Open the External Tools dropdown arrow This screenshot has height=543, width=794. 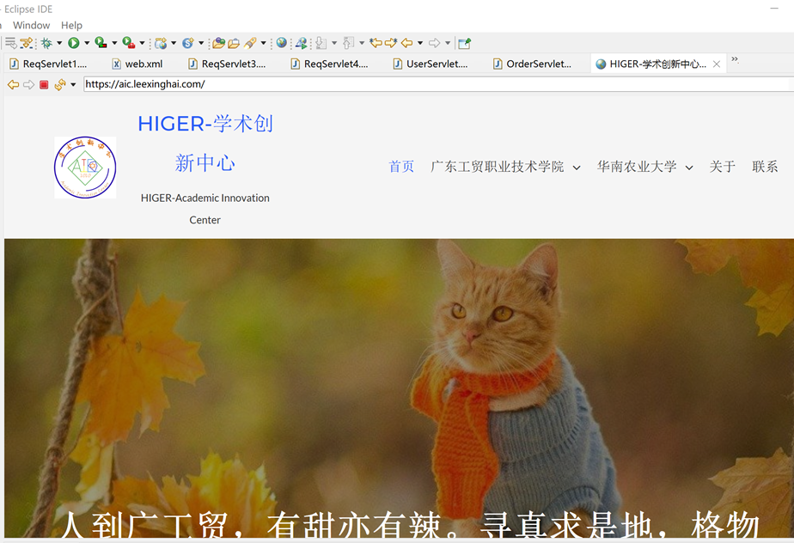(x=142, y=43)
